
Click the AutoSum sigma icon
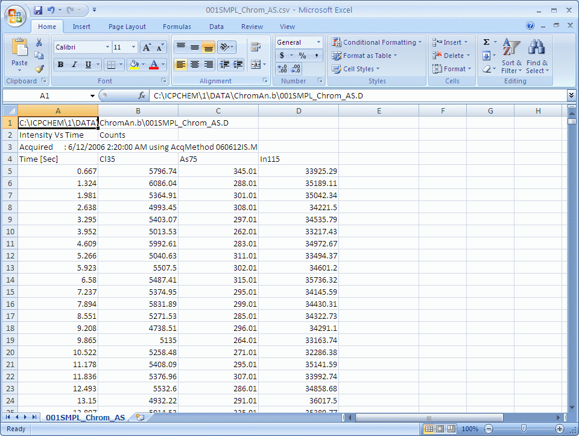(487, 42)
